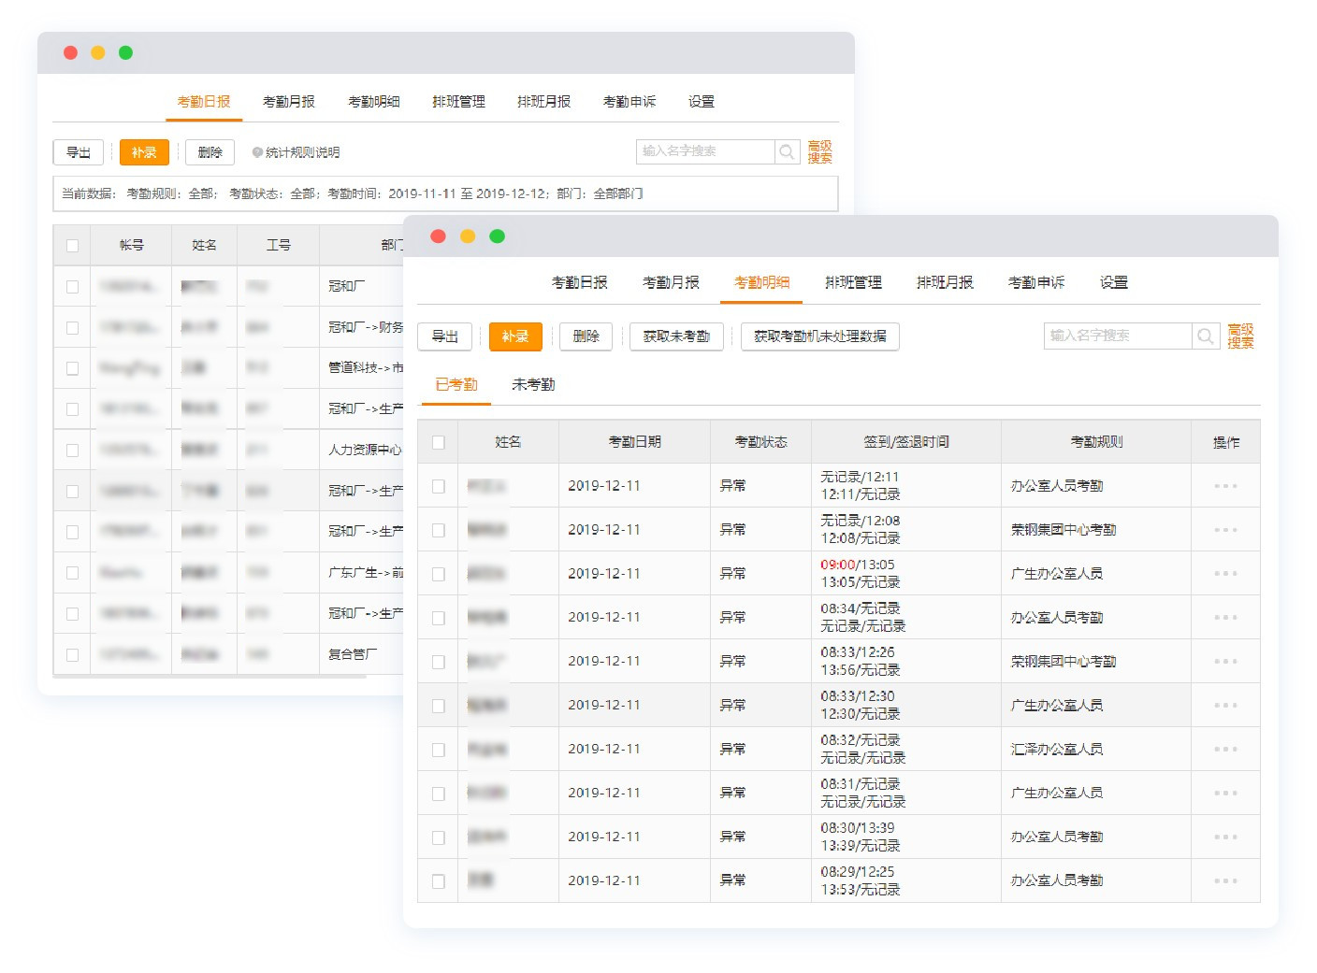
Task: Open 设置 tab in back window
Action: pos(702,102)
